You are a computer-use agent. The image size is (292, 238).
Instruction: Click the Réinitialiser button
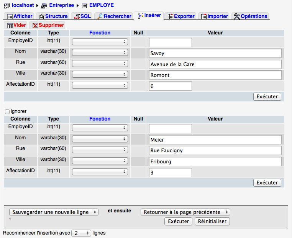coord(212,221)
